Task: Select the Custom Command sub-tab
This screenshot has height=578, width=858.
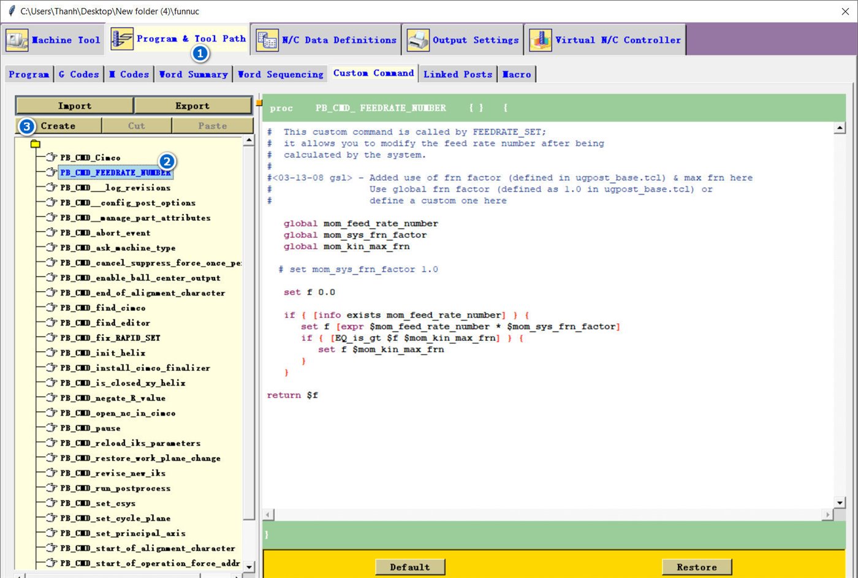Action: point(374,73)
